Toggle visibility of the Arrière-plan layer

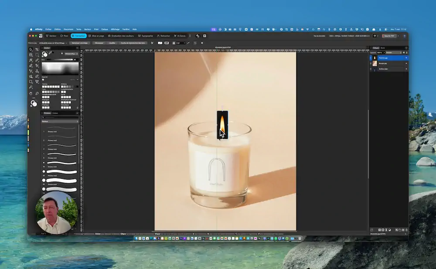406,69
